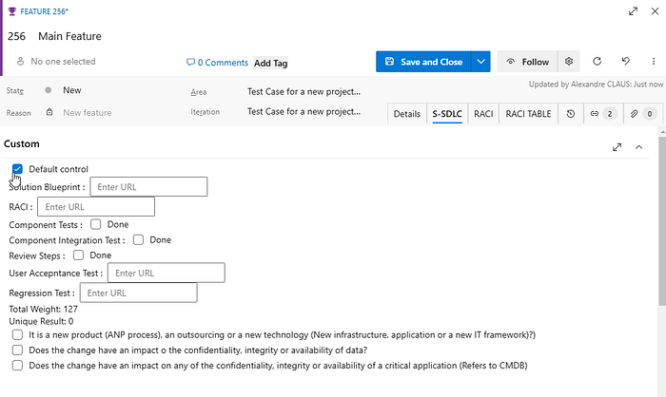Image resolution: width=666 pixels, height=397 pixels.
Task: Collapse the Custom section chevron
Action: point(638,147)
